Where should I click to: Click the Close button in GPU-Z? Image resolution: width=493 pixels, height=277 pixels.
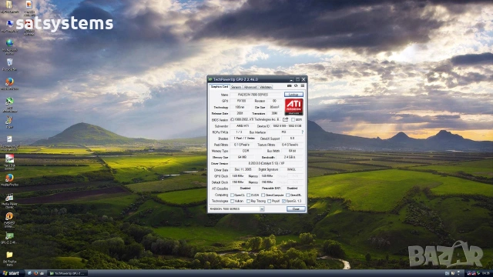click(x=296, y=209)
